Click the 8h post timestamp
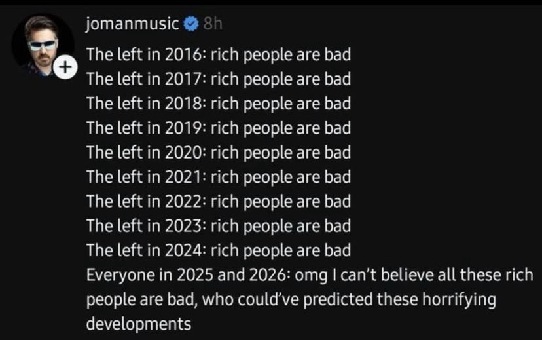The height and width of the screenshot is (340, 542). (x=213, y=25)
